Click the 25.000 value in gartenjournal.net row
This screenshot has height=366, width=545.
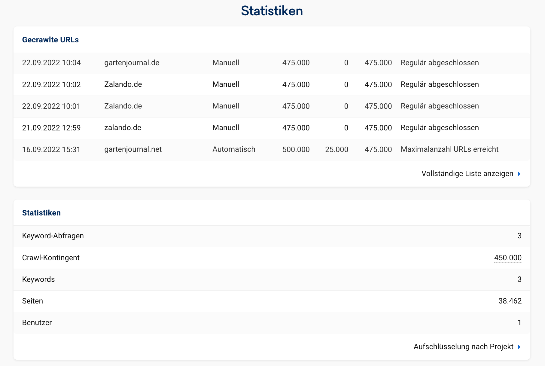[336, 150]
